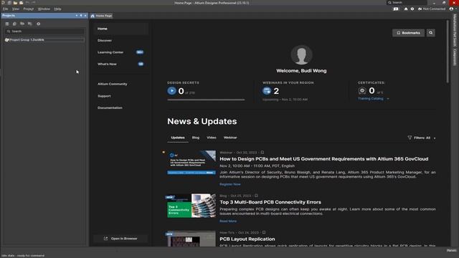Bookmark the Top 3 Multi-Board article icon
This screenshot has width=459, height=258.
256,196
